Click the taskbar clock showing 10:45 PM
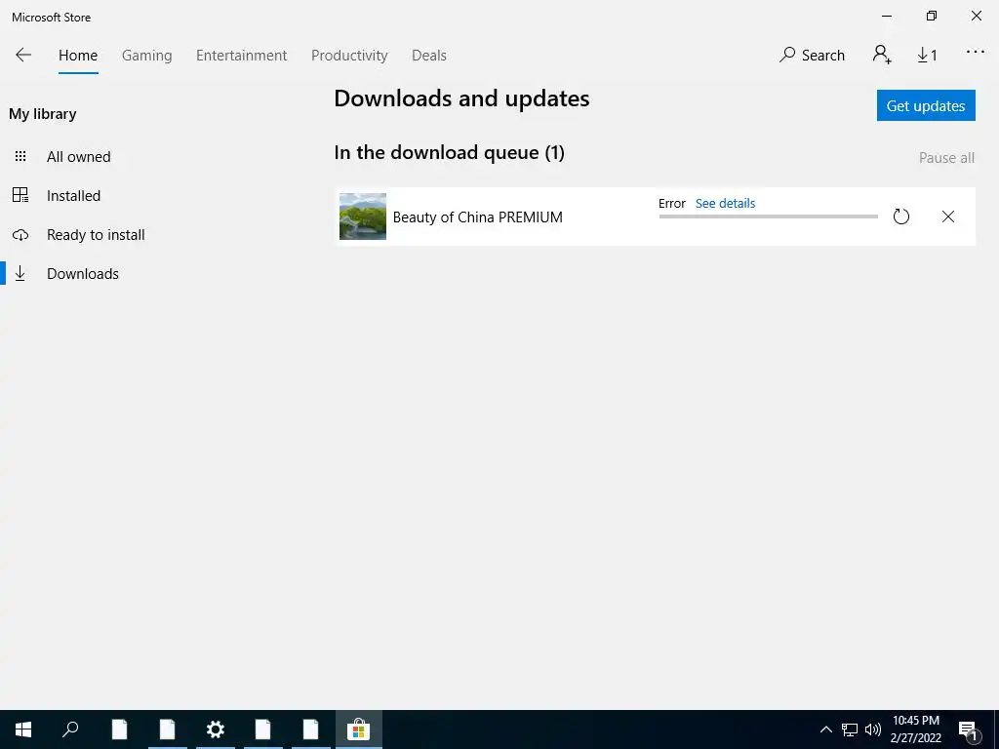Viewport: 999px width, 749px height. pyautogui.click(x=915, y=729)
